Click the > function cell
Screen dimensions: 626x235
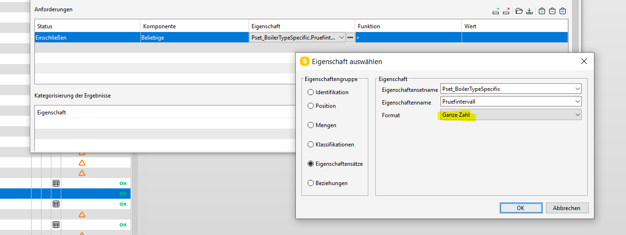point(408,37)
